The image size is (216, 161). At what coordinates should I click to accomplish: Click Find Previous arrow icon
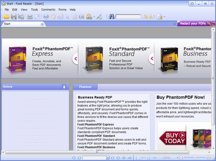pos(145,17)
